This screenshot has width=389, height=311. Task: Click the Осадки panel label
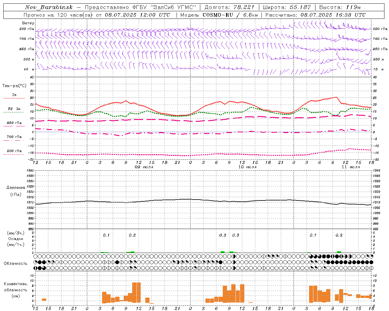coord(16,239)
